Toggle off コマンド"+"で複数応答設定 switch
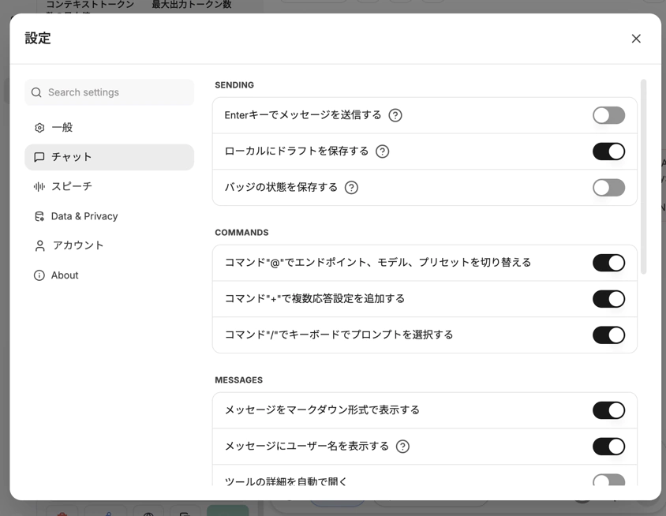 [608, 298]
